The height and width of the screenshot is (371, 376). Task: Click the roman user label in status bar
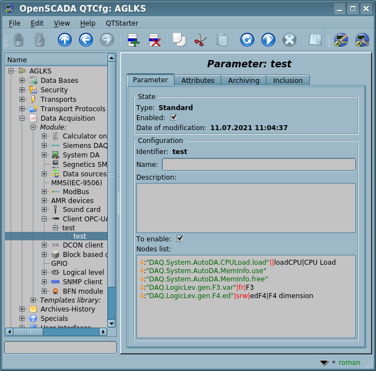pyautogui.click(x=349, y=362)
